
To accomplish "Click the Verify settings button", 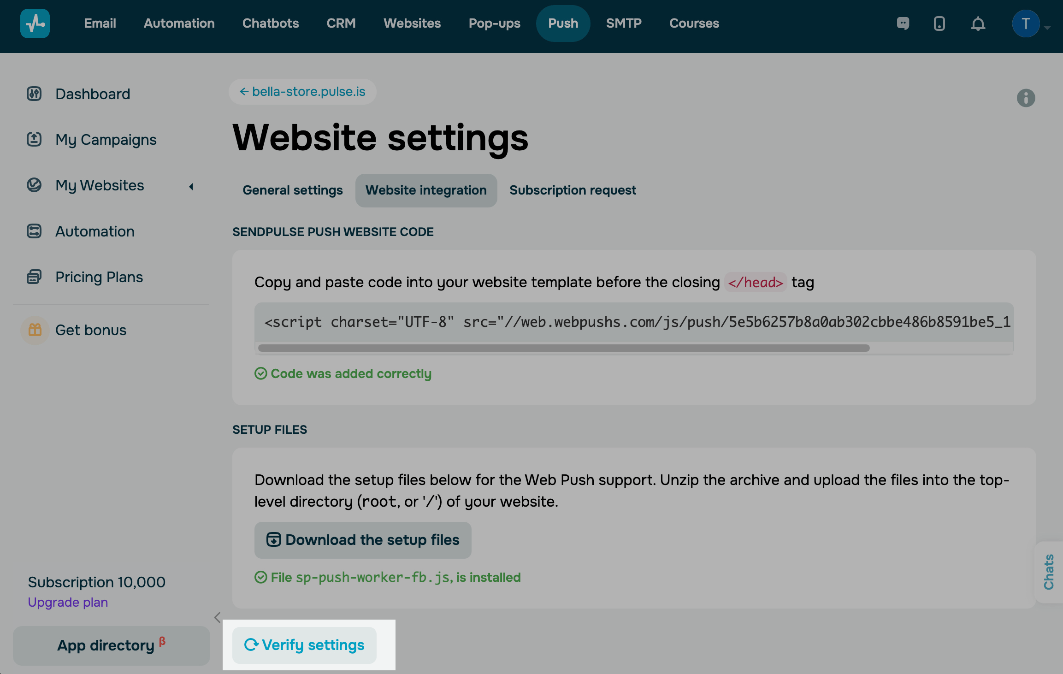I will point(304,645).
